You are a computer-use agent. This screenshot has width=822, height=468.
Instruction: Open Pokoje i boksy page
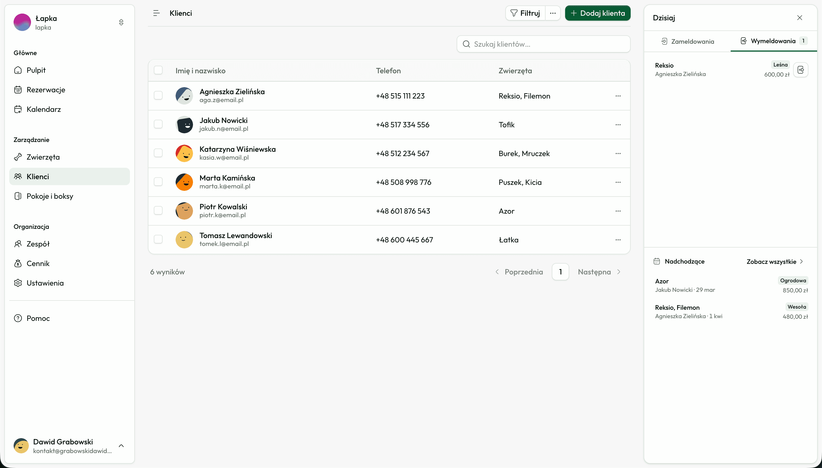coord(49,196)
